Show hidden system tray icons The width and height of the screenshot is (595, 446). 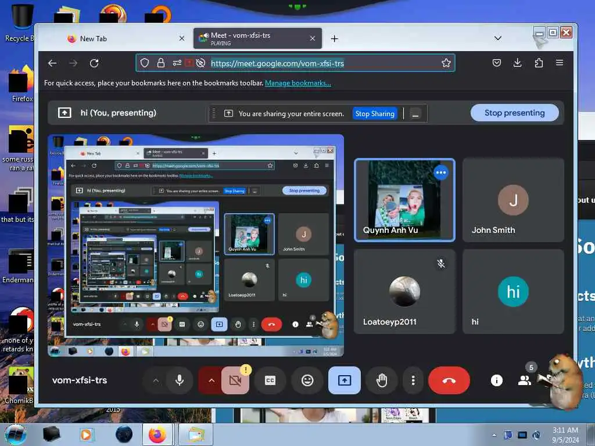pyautogui.click(x=494, y=436)
